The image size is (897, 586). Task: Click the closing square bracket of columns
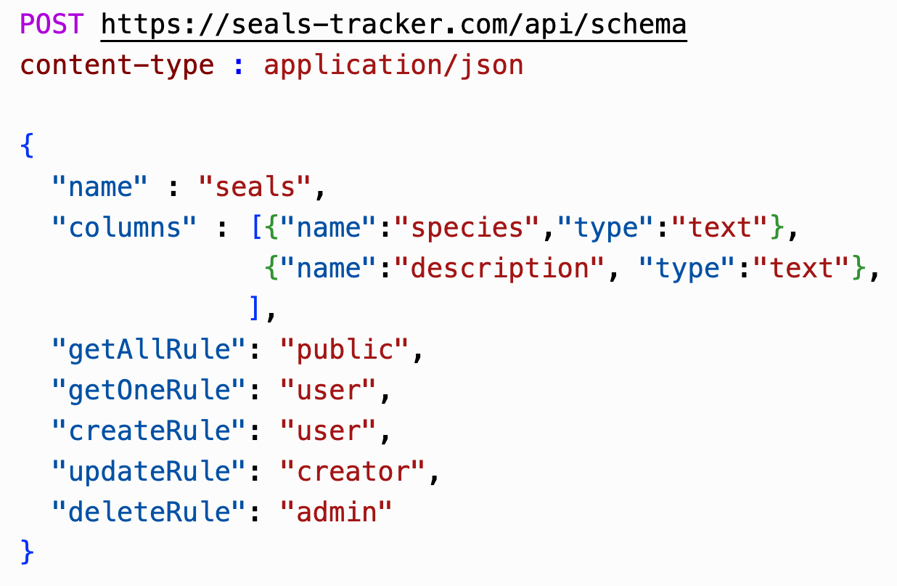(x=255, y=309)
